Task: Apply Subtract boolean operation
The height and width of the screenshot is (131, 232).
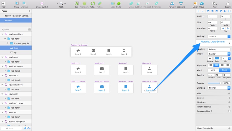Action: [138, 4]
